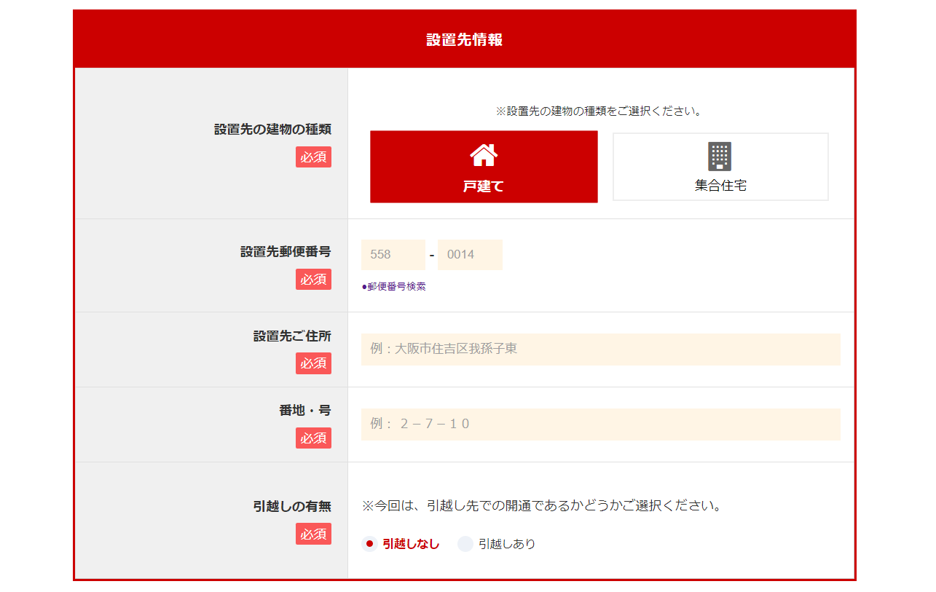Click the 必須 badge under 設置先の建物の種類

tap(313, 157)
